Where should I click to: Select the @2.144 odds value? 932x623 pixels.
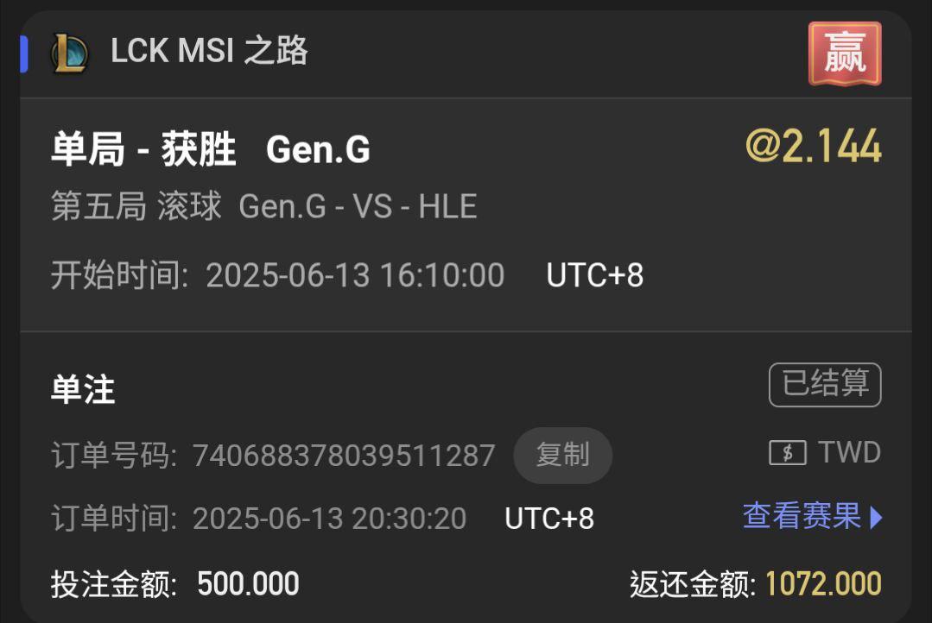(x=813, y=146)
